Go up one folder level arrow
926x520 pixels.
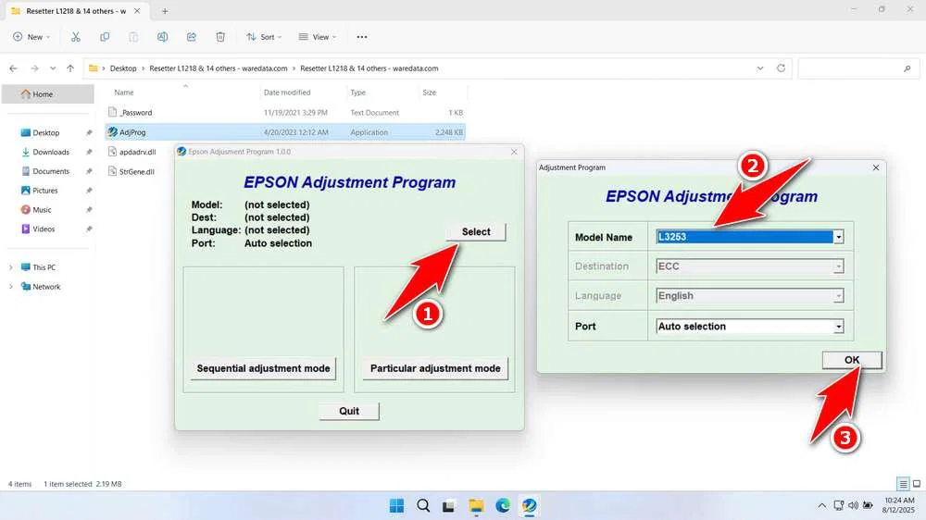(x=70, y=68)
